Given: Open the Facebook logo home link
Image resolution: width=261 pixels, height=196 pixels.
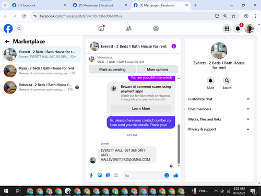Looking at the screenshot, I should tap(8, 29).
